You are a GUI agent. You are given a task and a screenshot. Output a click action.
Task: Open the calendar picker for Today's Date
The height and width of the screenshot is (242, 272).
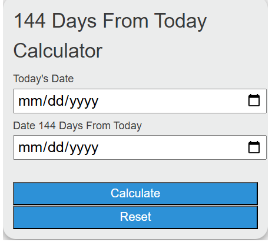click(x=254, y=100)
